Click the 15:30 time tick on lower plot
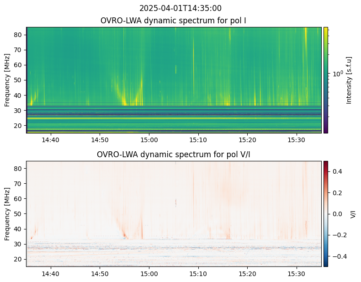This screenshot has width=361, height=282. coord(297,274)
